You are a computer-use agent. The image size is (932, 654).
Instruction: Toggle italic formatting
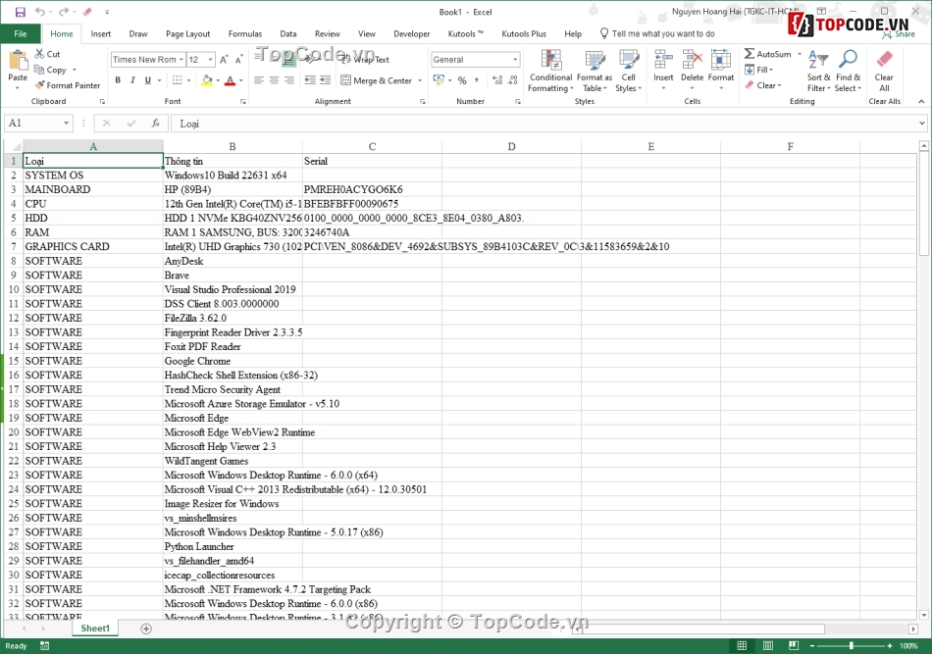point(131,79)
